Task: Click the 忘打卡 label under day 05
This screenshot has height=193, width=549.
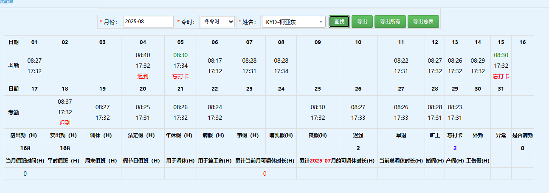Action: click(x=180, y=76)
